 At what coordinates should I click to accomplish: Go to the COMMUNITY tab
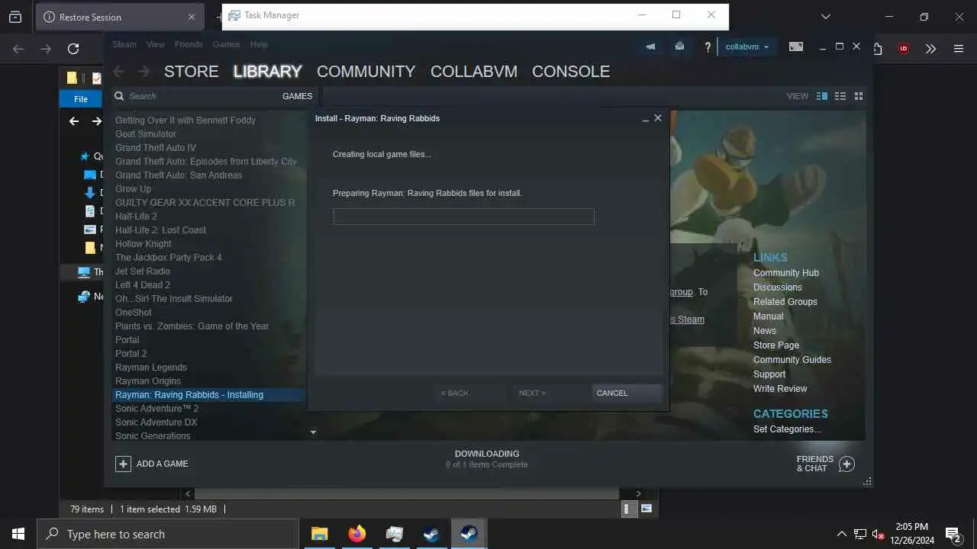click(366, 72)
